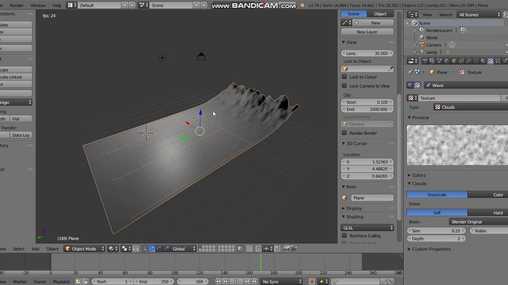This screenshot has width=508, height=285.
Task: Enable Lock to Cursor checkbox
Action: pos(344,77)
